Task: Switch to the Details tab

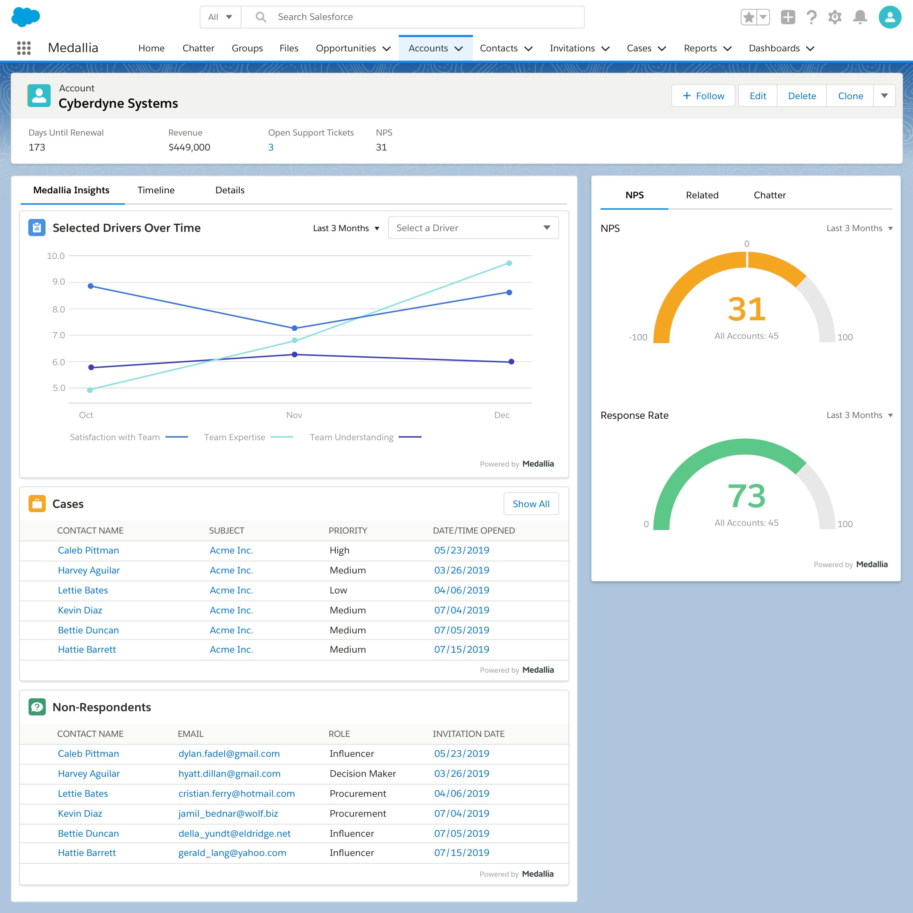Action: 230,190
